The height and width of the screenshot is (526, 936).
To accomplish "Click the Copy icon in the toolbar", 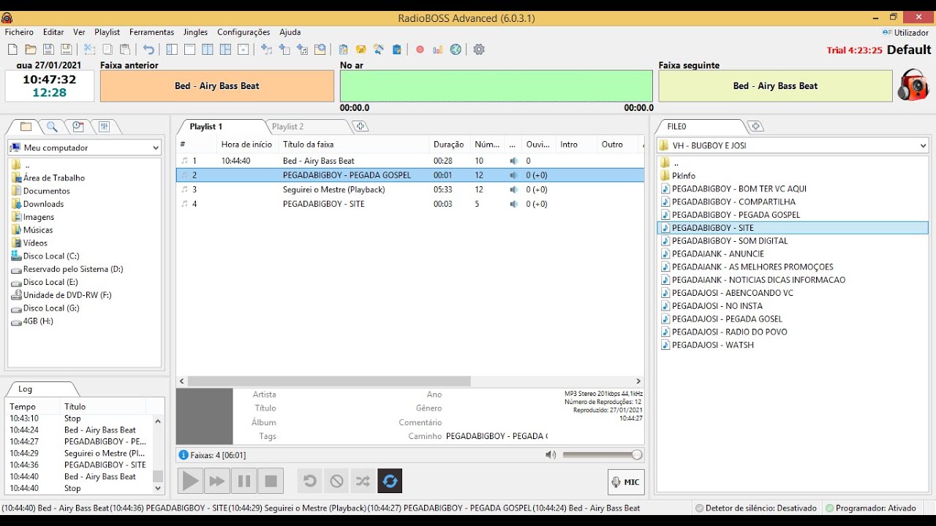I will click(107, 50).
